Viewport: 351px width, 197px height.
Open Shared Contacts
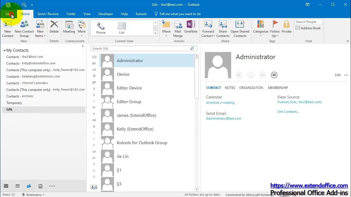click(240, 29)
